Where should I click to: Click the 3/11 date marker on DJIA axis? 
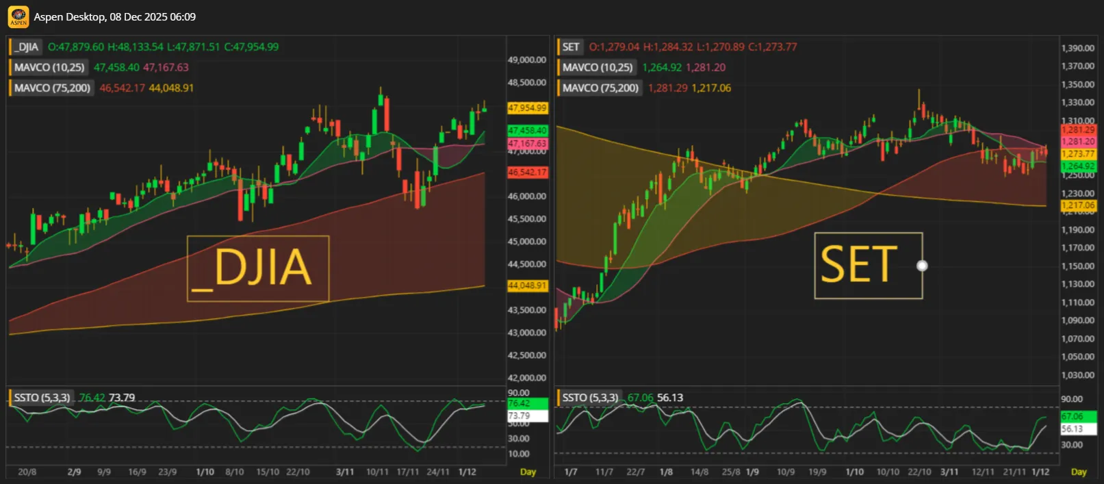(x=345, y=472)
